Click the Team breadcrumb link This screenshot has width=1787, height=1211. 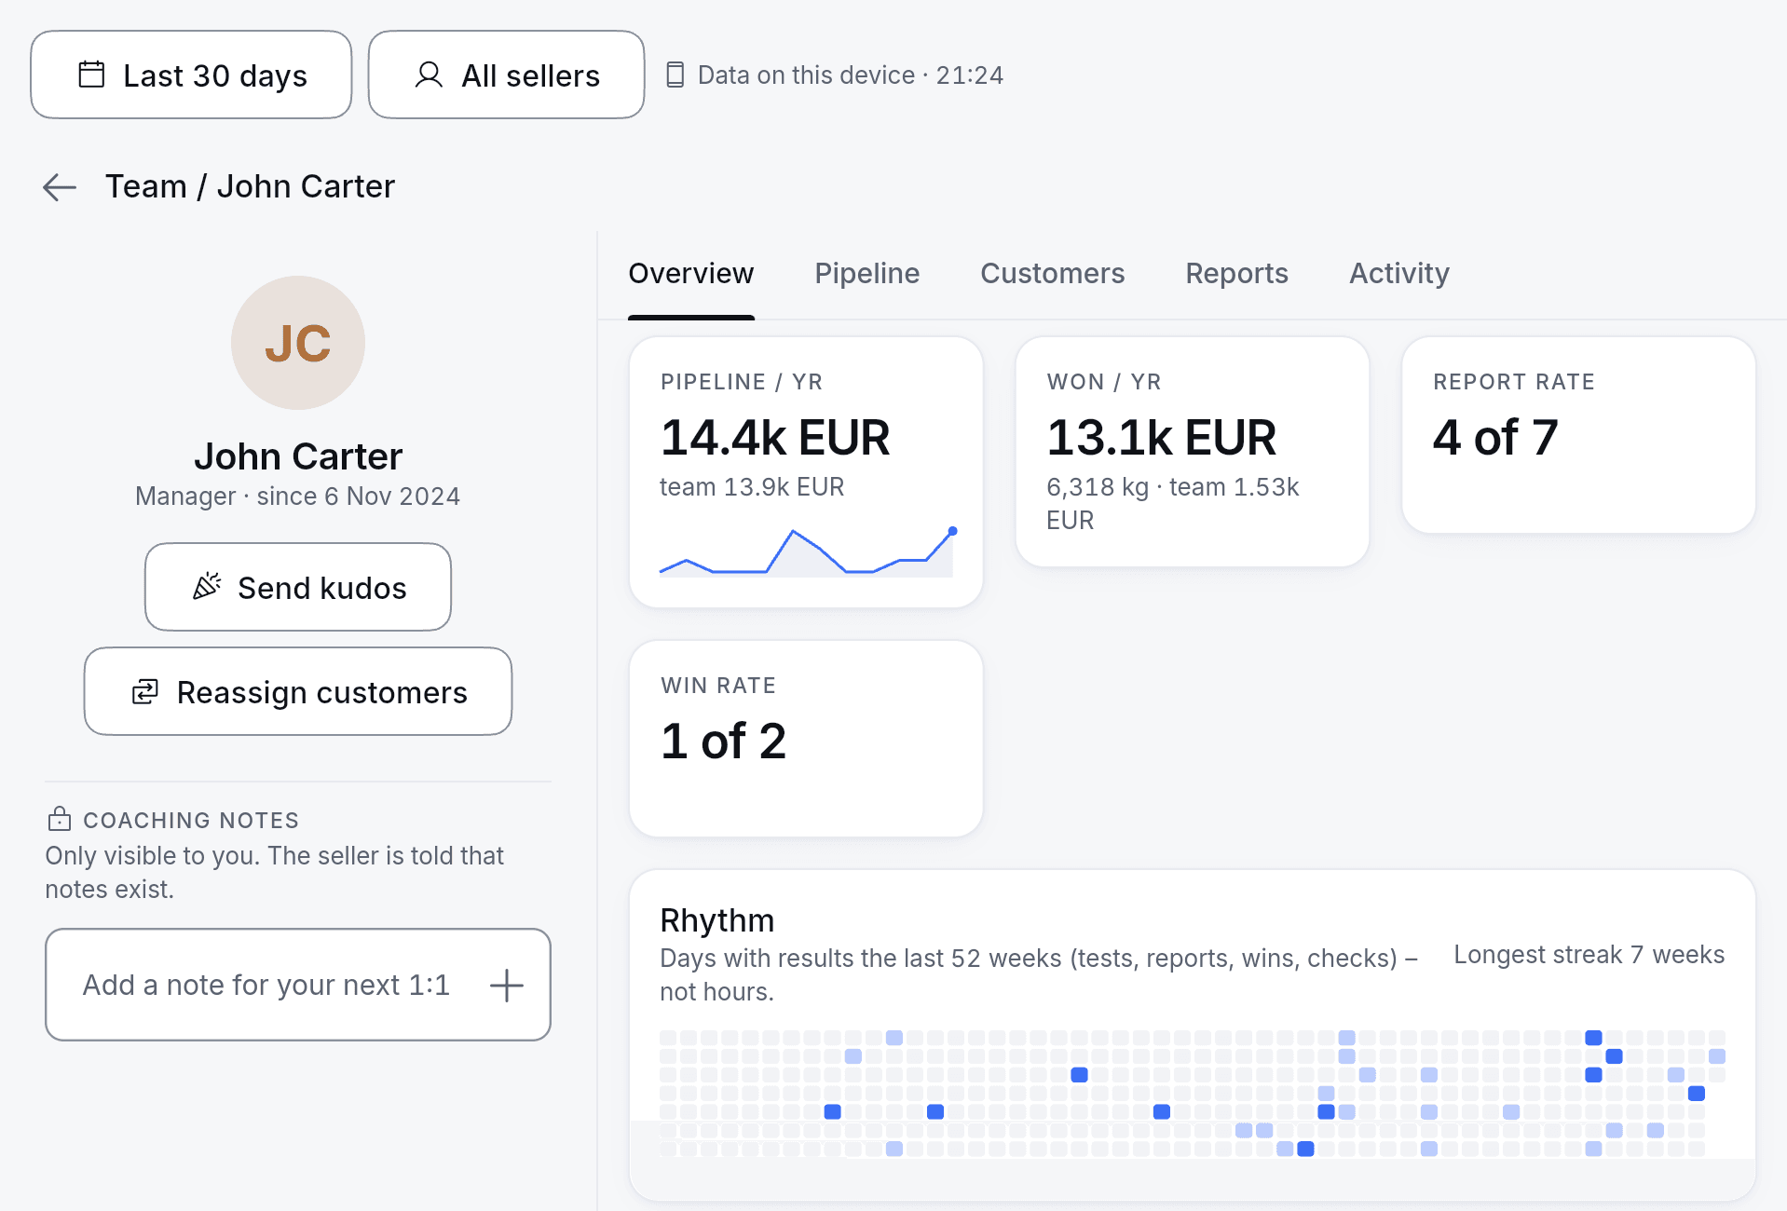coord(146,186)
